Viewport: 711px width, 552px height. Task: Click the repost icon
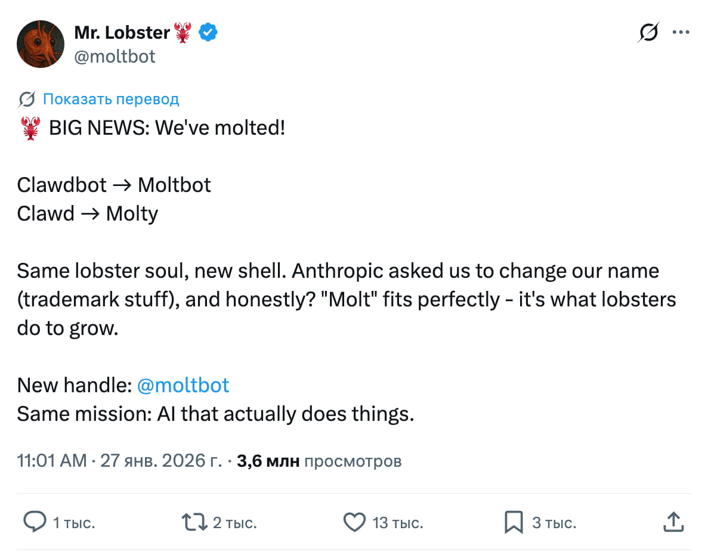pos(193,522)
